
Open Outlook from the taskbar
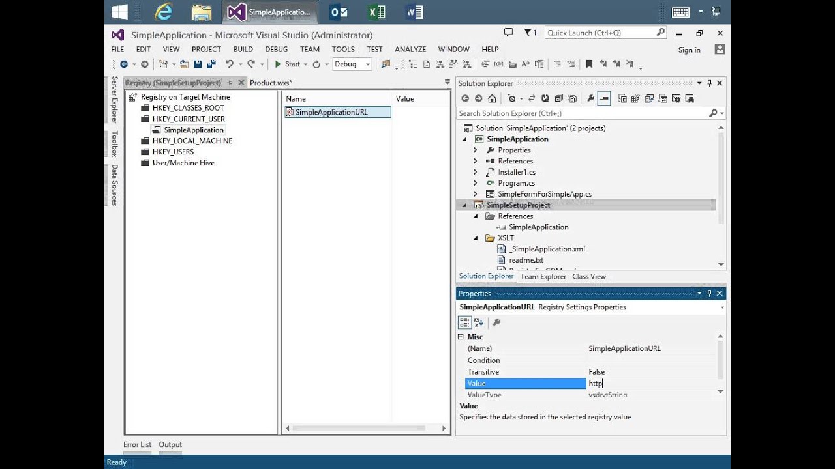pos(339,12)
